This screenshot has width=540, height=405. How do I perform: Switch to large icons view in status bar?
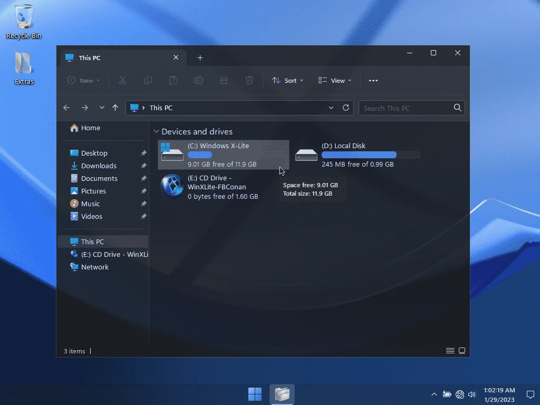point(462,351)
